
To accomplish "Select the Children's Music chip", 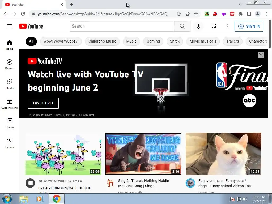I will click(x=102, y=41).
